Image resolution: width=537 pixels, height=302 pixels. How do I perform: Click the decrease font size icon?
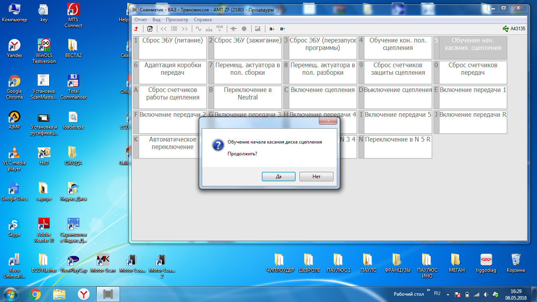coord(272,29)
